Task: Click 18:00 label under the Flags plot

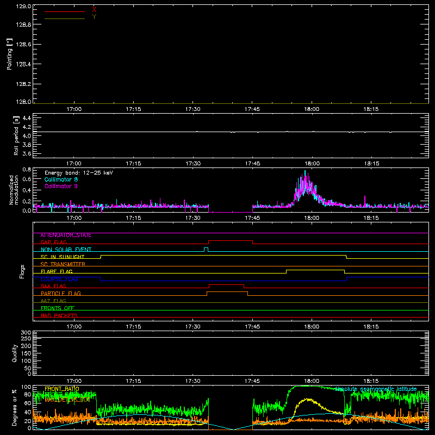Action: pyautogui.click(x=312, y=327)
